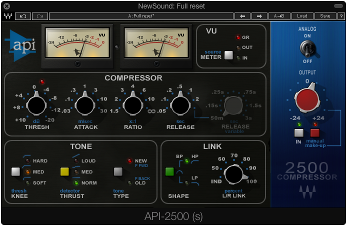This screenshot has width=347, height=226.
Task: Click the left VU meter calibration screw
Action: click(77, 64)
